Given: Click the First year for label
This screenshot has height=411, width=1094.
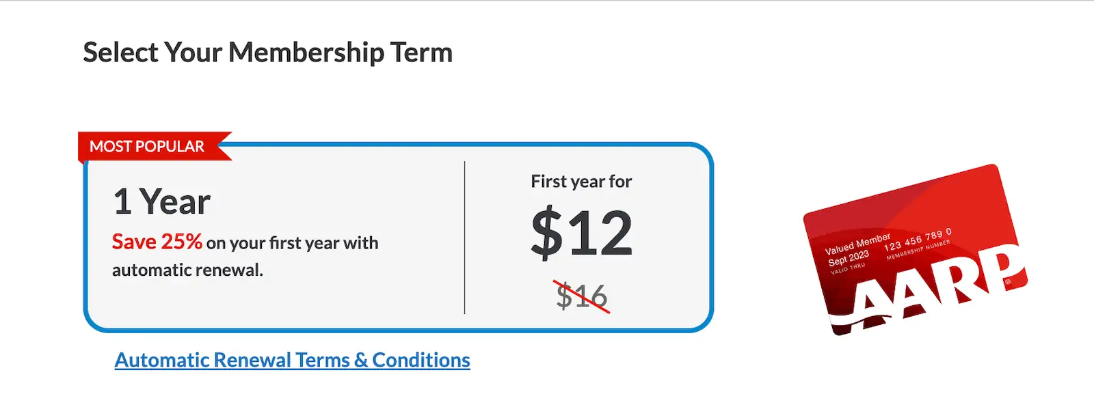Looking at the screenshot, I should 581,182.
